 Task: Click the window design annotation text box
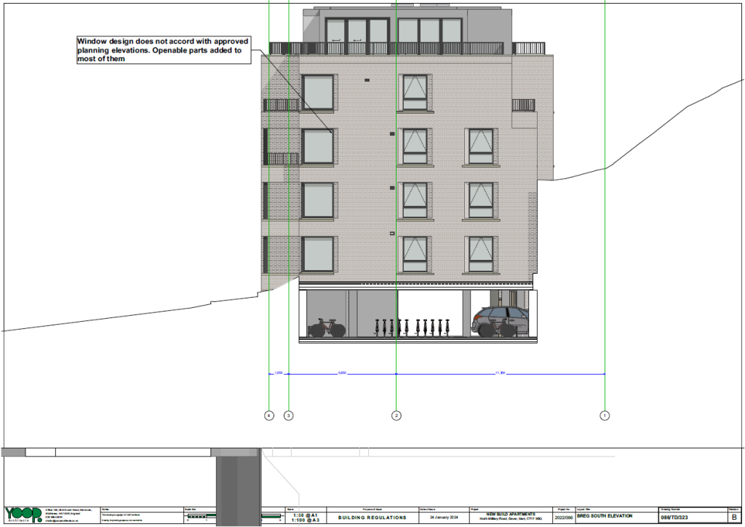point(164,50)
